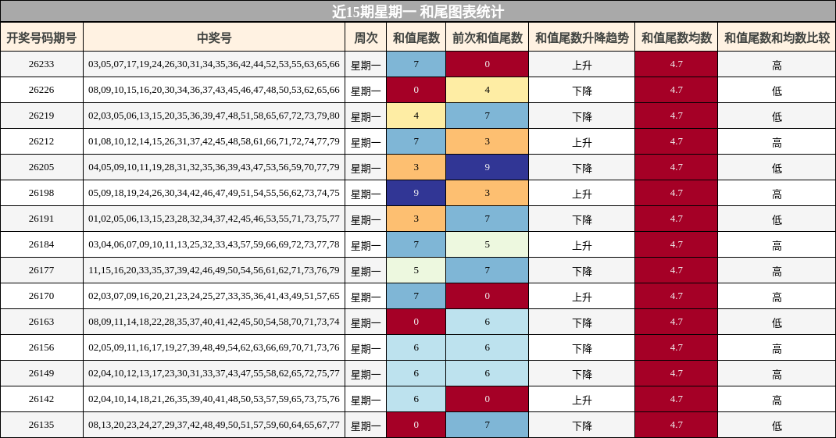Click comparison 低 in row 26191
Viewport: 836px width, 438px height.
tap(777, 219)
